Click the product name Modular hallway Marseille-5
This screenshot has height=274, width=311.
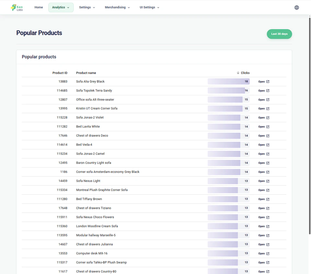click(96, 235)
